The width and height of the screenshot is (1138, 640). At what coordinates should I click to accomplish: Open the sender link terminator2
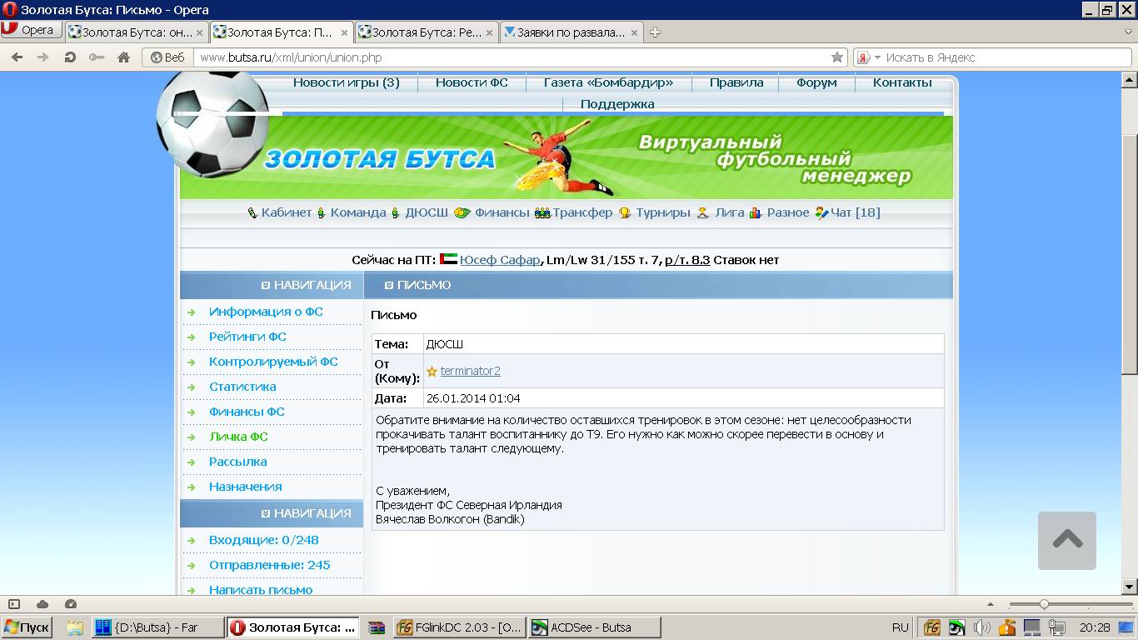[470, 371]
